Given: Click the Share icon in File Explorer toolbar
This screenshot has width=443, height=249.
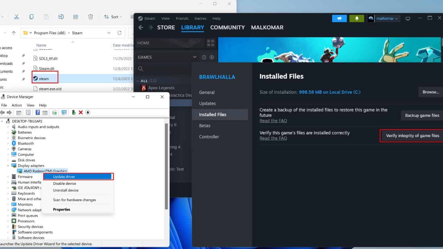Looking at the screenshot, I should click(76, 17).
